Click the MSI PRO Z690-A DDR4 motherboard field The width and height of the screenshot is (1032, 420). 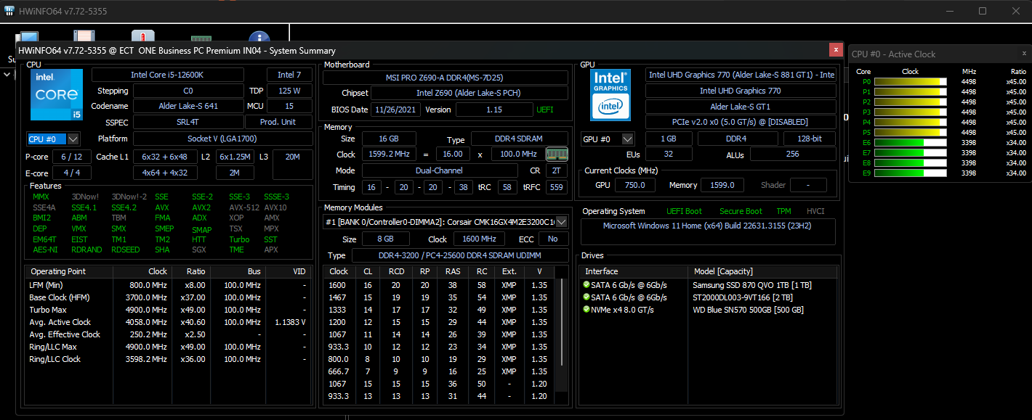pos(446,78)
